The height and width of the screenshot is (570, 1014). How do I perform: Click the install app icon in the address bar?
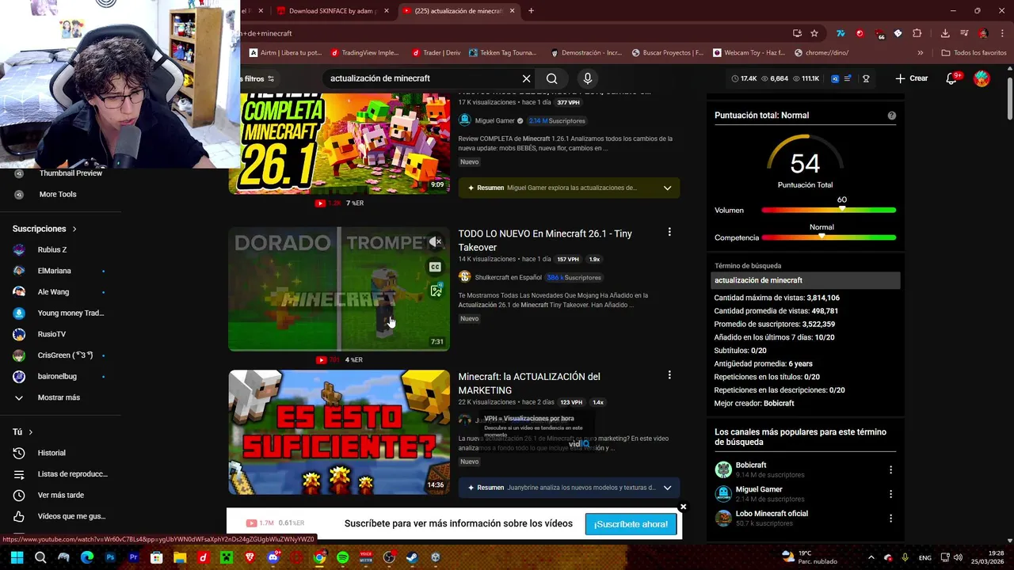pyautogui.click(x=797, y=33)
